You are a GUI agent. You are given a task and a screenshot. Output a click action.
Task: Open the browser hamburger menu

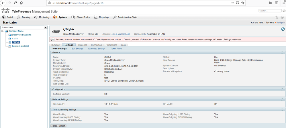click(x=284, y=3)
